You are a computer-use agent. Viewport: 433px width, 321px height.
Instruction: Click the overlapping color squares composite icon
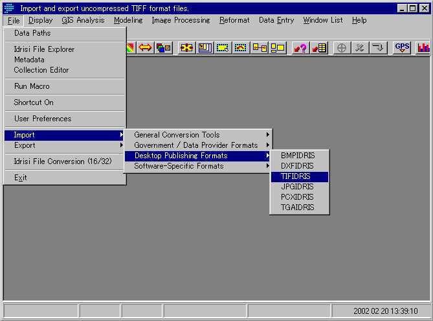point(164,48)
